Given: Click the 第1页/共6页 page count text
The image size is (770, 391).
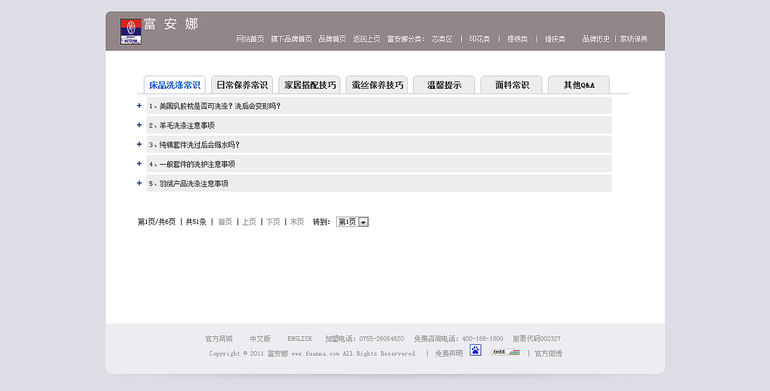Looking at the screenshot, I should click(x=157, y=222).
